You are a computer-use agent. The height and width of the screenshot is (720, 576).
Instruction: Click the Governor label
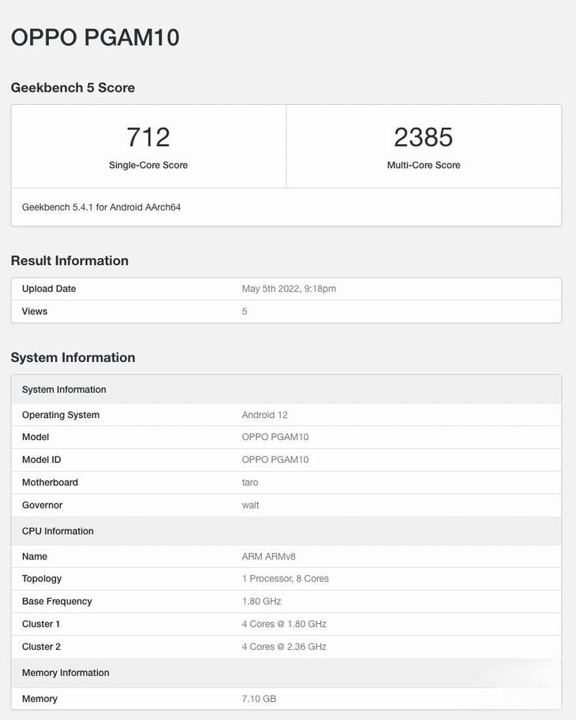pyautogui.click(x=43, y=505)
